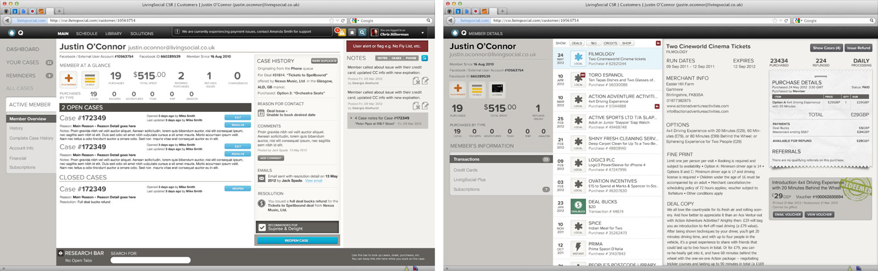Select History under Active Member

[x=16, y=128]
